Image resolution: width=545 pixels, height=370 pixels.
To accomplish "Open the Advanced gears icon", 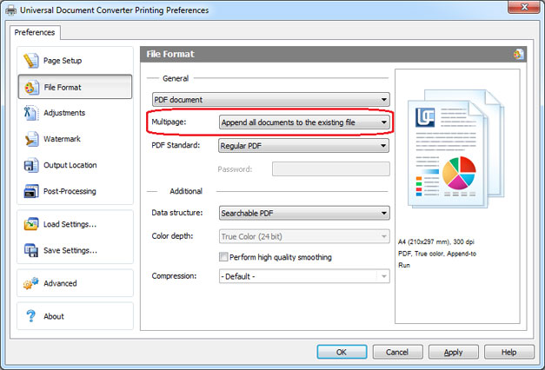I will click(31, 283).
